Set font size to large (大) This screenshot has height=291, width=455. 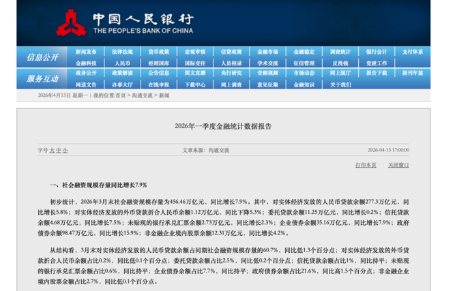[51, 150]
